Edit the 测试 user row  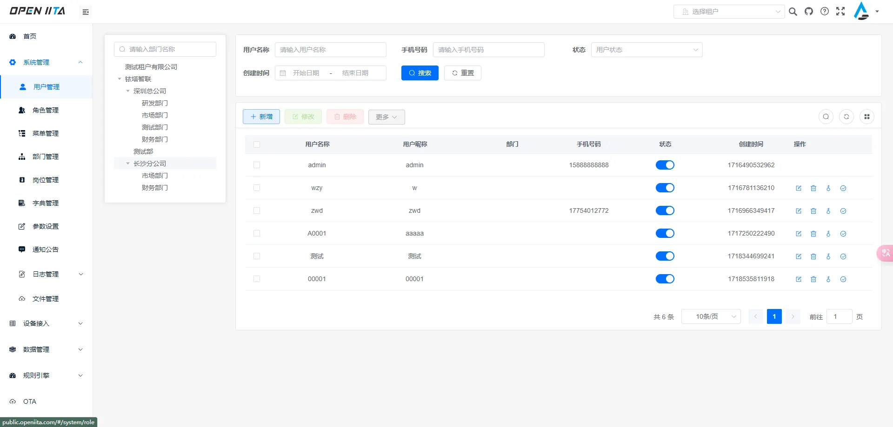coord(799,256)
